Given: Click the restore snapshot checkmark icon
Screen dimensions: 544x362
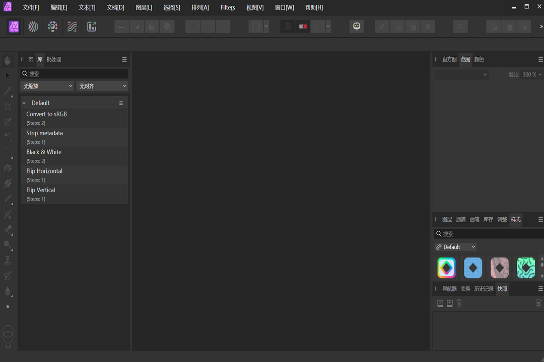Looking at the screenshot, I should 440,303.
